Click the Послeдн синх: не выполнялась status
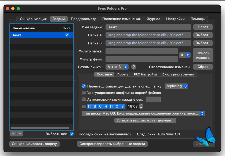Screen dimensions: 225x156 tap(105, 134)
